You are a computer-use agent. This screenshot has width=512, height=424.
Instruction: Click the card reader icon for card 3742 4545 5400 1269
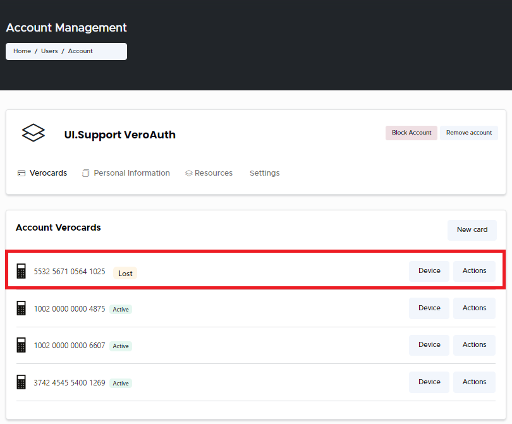click(x=21, y=382)
